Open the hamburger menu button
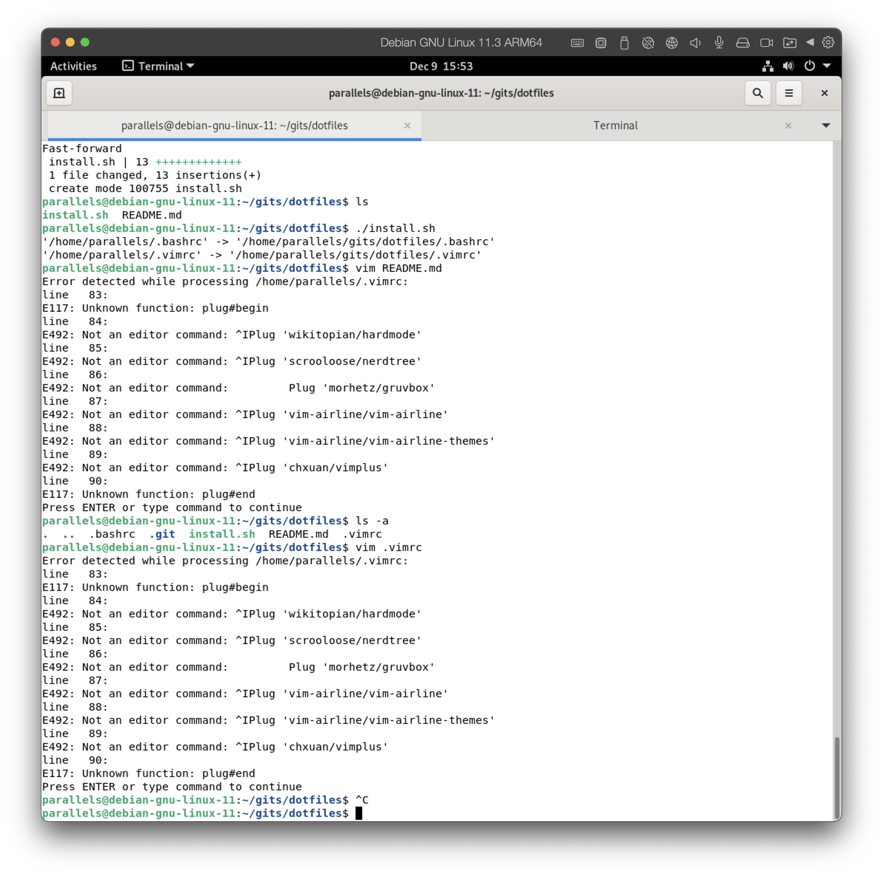The height and width of the screenshot is (876, 883). (789, 93)
